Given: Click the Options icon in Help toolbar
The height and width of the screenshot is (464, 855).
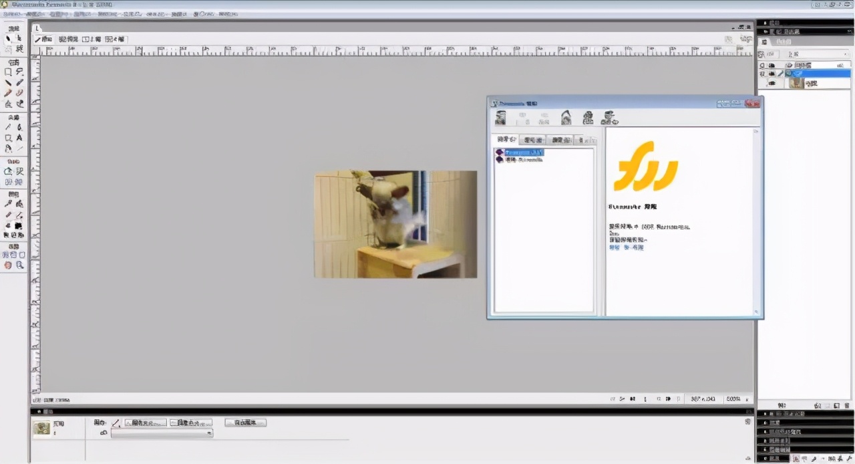Looking at the screenshot, I should click(x=609, y=118).
